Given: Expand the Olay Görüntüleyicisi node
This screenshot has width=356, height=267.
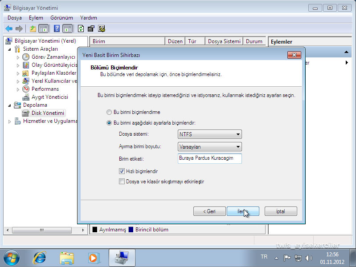Looking at the screenshot, I should (x=18, y=65).
